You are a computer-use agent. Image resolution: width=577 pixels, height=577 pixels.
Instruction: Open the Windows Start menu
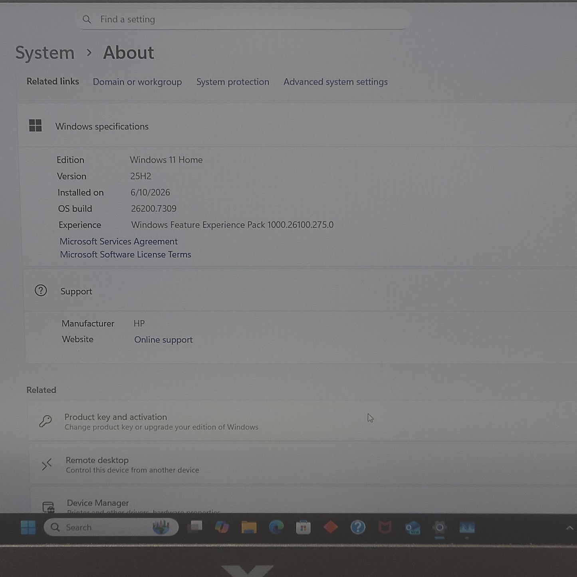click(x=28, y=527)
